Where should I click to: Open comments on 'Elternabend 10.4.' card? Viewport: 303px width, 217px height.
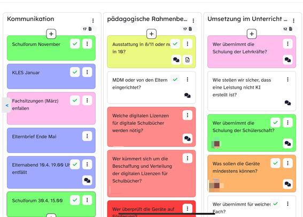87,180
